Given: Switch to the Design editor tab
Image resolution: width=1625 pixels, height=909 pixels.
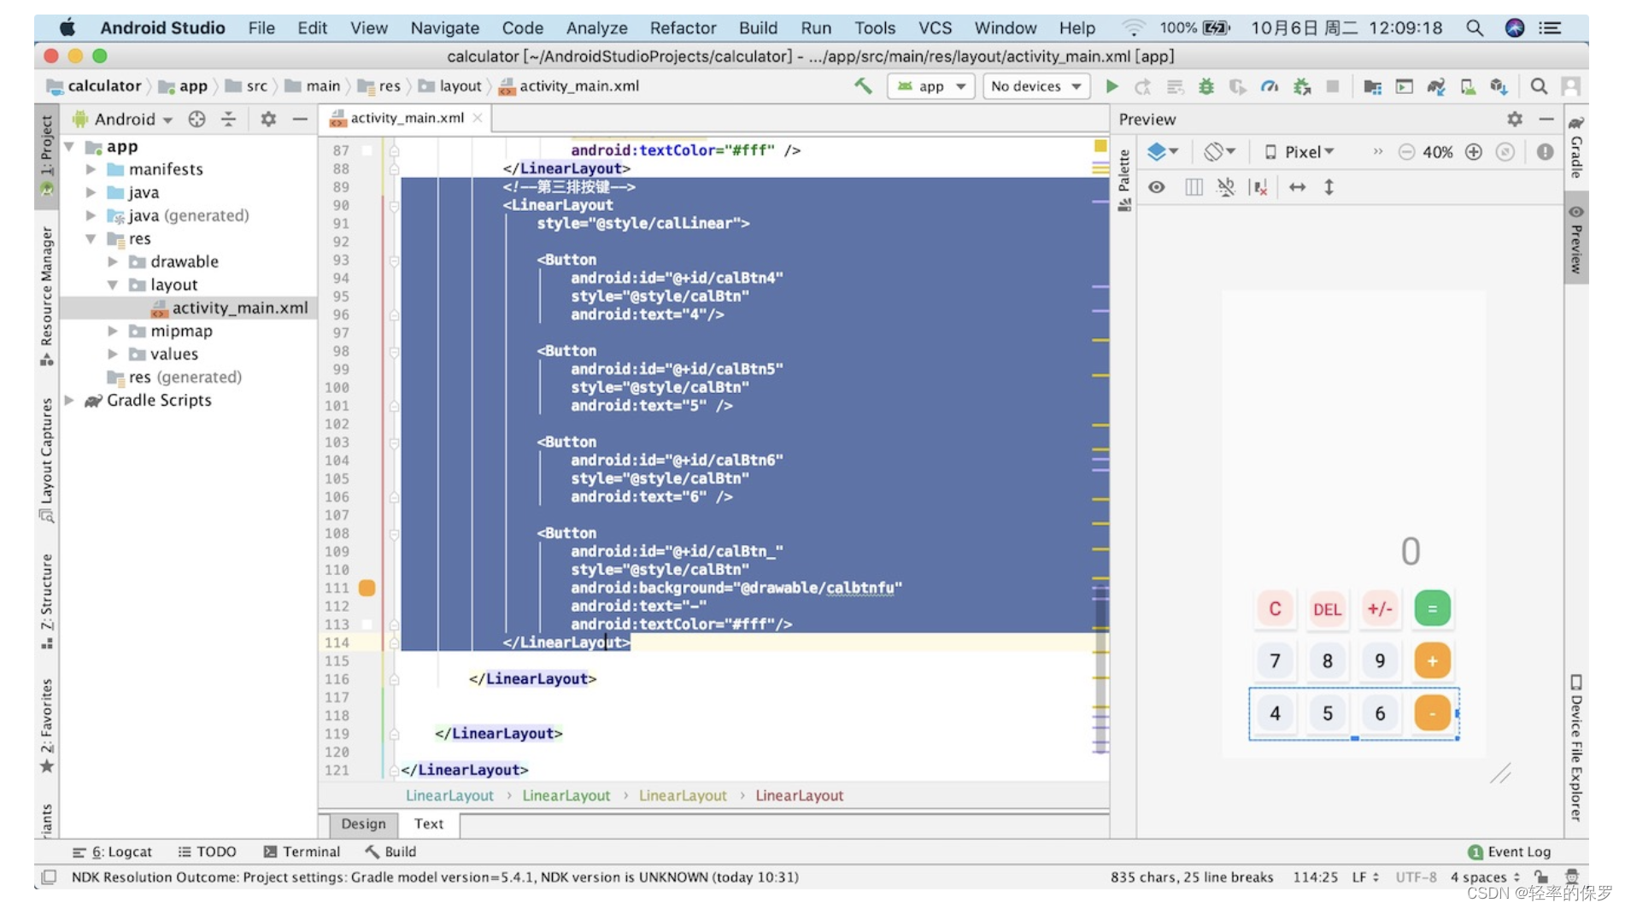Looking at the screenshot, I should [363, 824].
